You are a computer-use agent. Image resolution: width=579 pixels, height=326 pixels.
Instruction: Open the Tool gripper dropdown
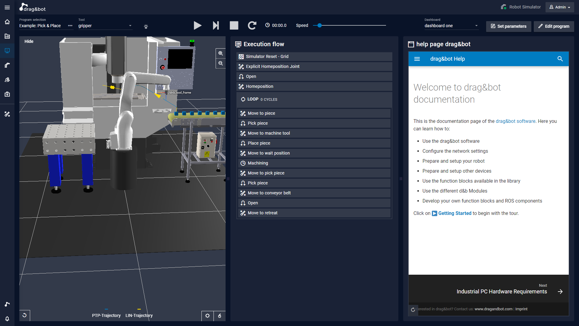click(105, 26)
